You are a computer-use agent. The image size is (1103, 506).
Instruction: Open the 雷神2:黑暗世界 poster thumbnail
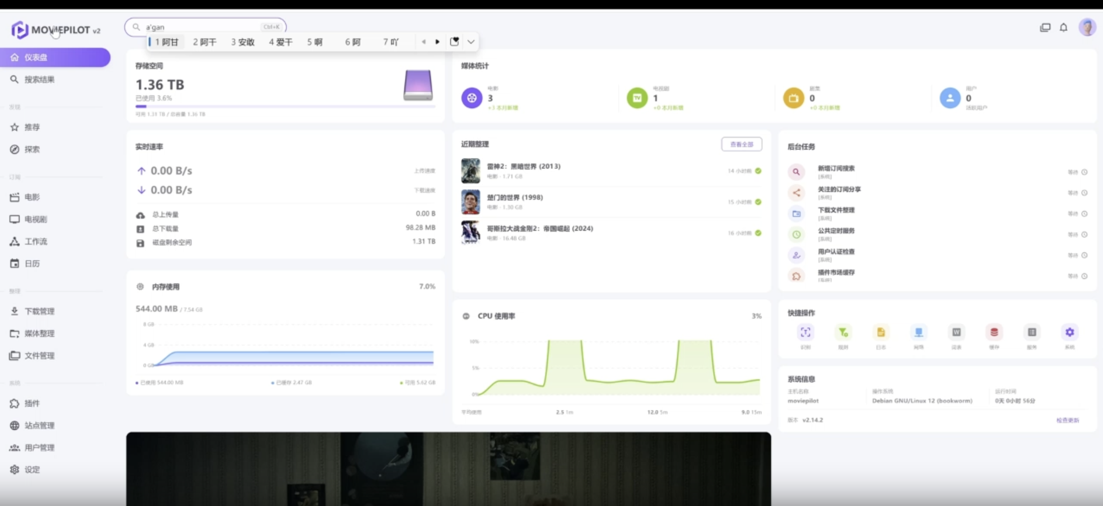pos(471,171)
